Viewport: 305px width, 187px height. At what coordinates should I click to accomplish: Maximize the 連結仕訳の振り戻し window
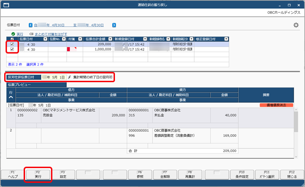click(x=289, y=5)
